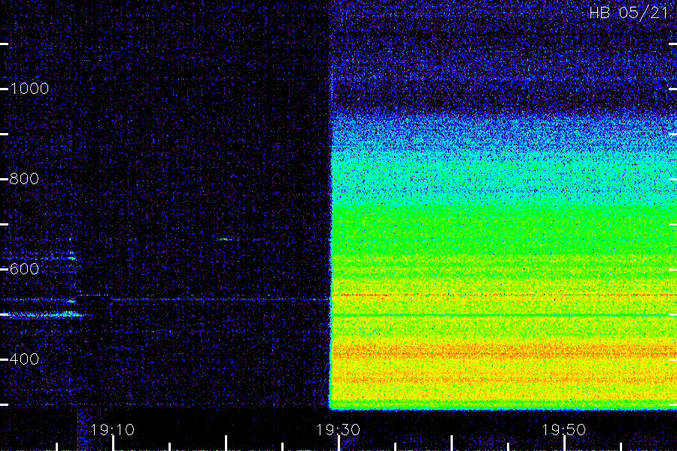Click the tick mark below 19:30
The image size is (677, 451).
coord(338,443)
